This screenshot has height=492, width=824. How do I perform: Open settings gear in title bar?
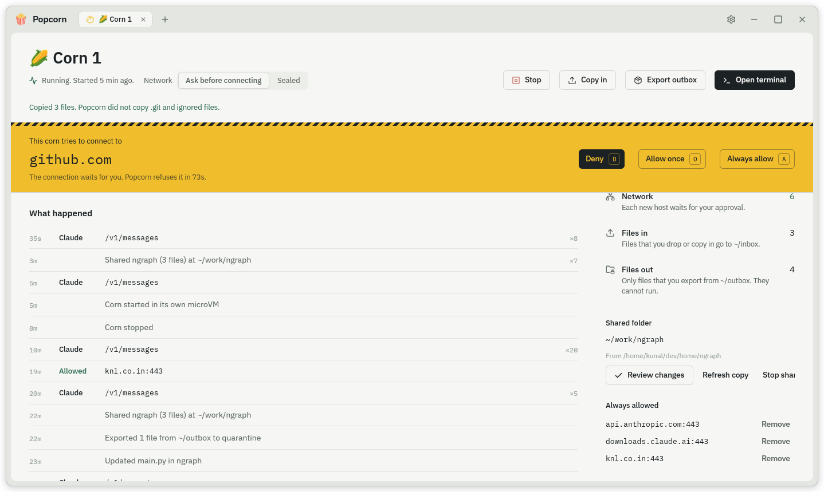coord(731,19)
